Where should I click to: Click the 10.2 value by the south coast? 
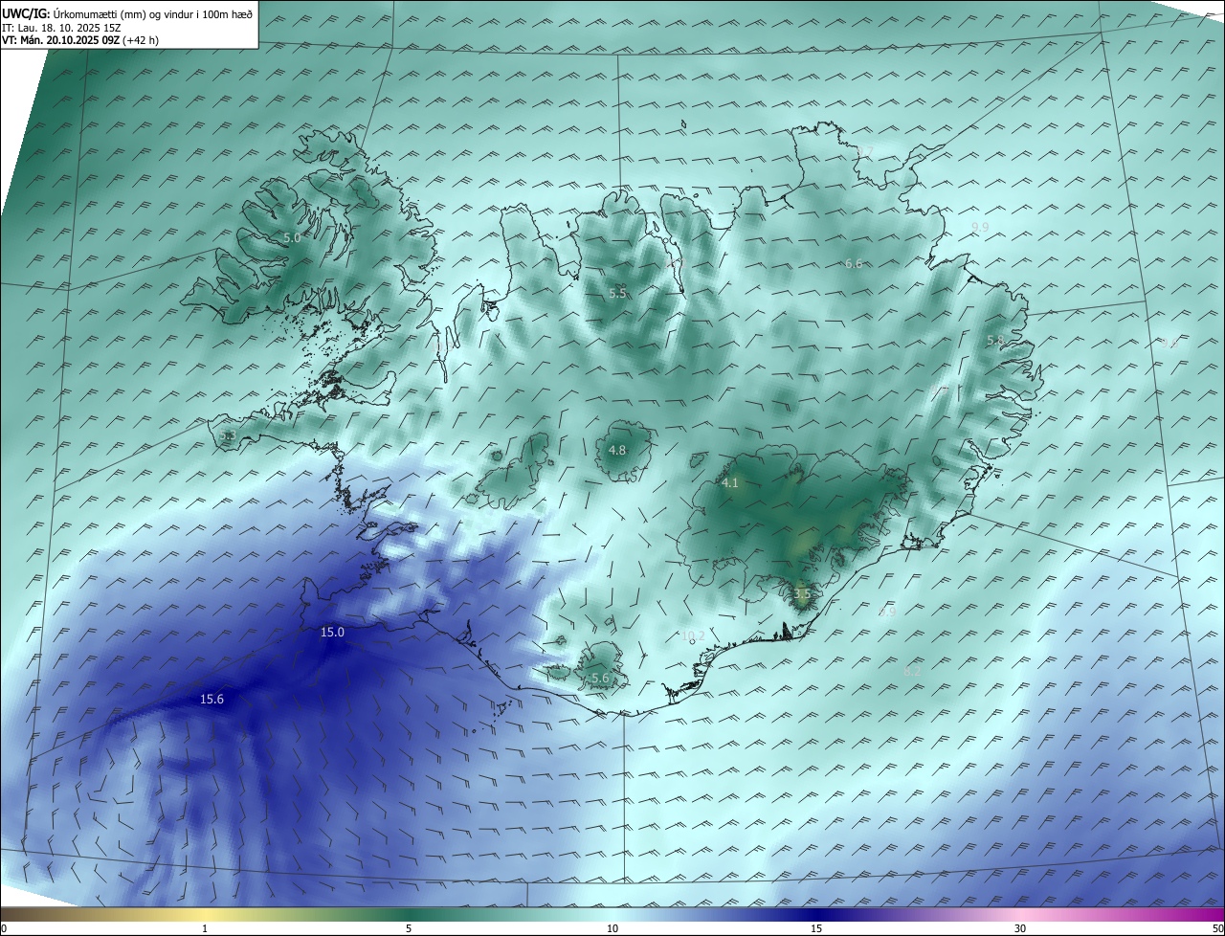(x=693, y=636)
